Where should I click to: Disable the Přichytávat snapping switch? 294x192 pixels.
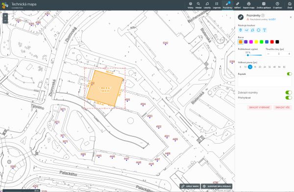pos(289,98)
